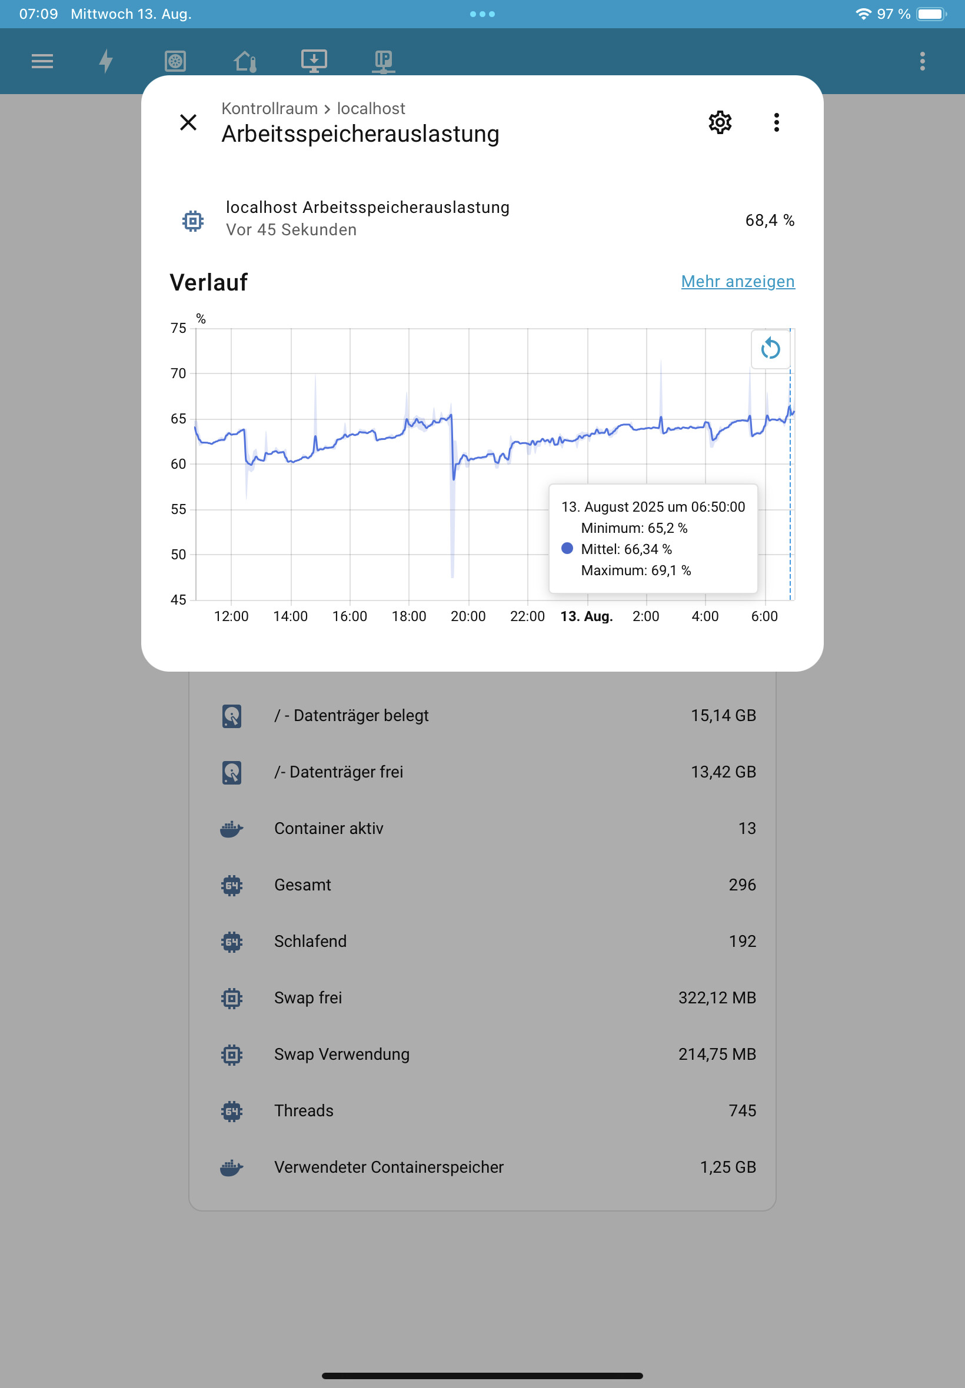Click the disk icon for Datenträger belegt
The height and width of the screenshot is (1388, 965).
[x=232, y=715]
